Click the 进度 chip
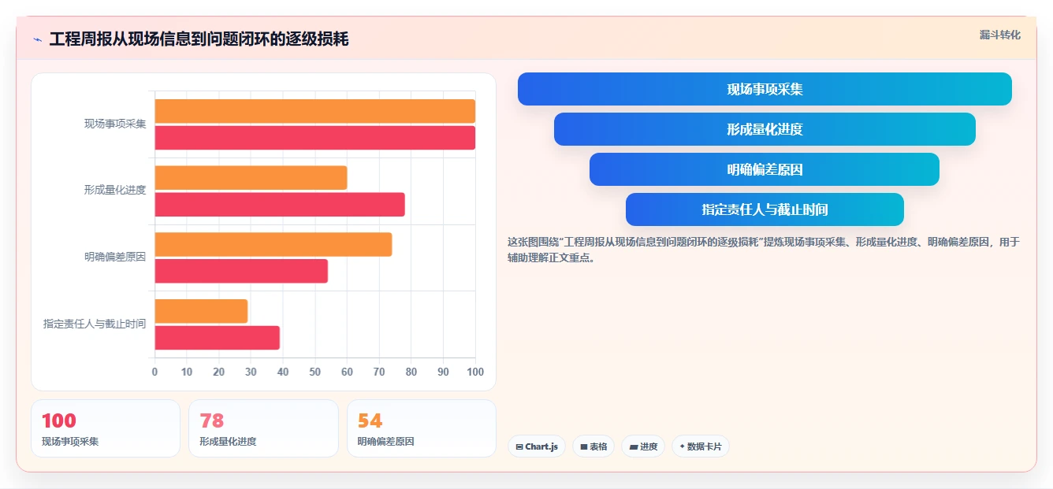Viewport: 1053px width, 489px height. [643, 446]
